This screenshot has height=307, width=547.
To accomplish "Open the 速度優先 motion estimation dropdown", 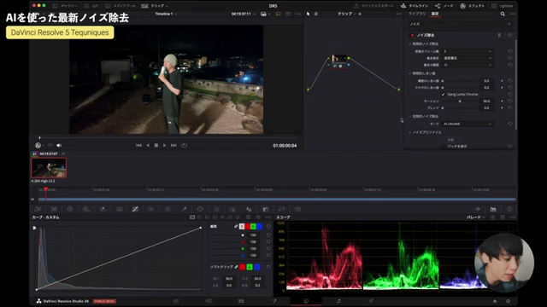I will point(468,58).
